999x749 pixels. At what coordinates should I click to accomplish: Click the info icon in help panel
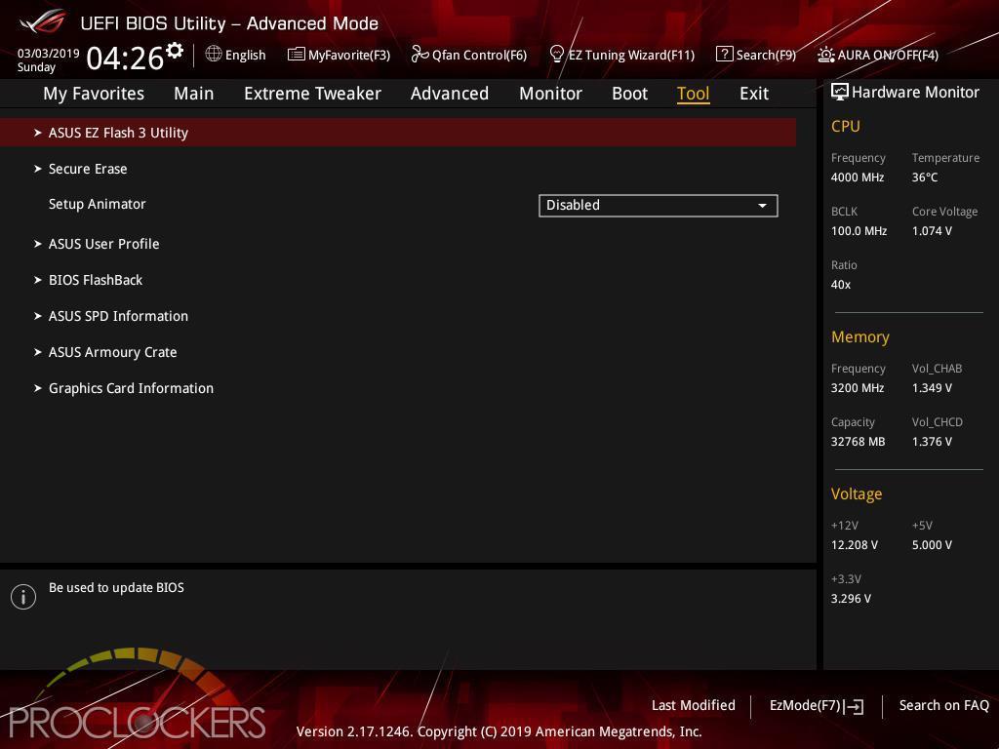tap(23, 597)
